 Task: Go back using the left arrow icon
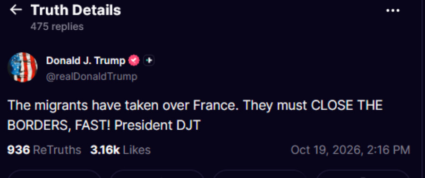click(x=16, y=10)
